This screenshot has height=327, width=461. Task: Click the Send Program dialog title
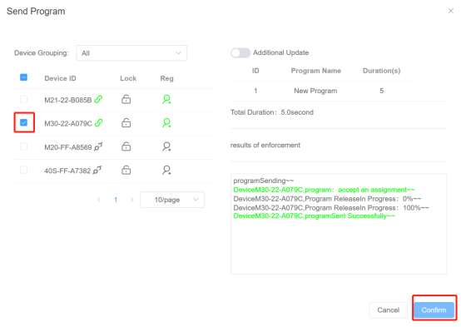pyautogui.click(x=36, y=12)
